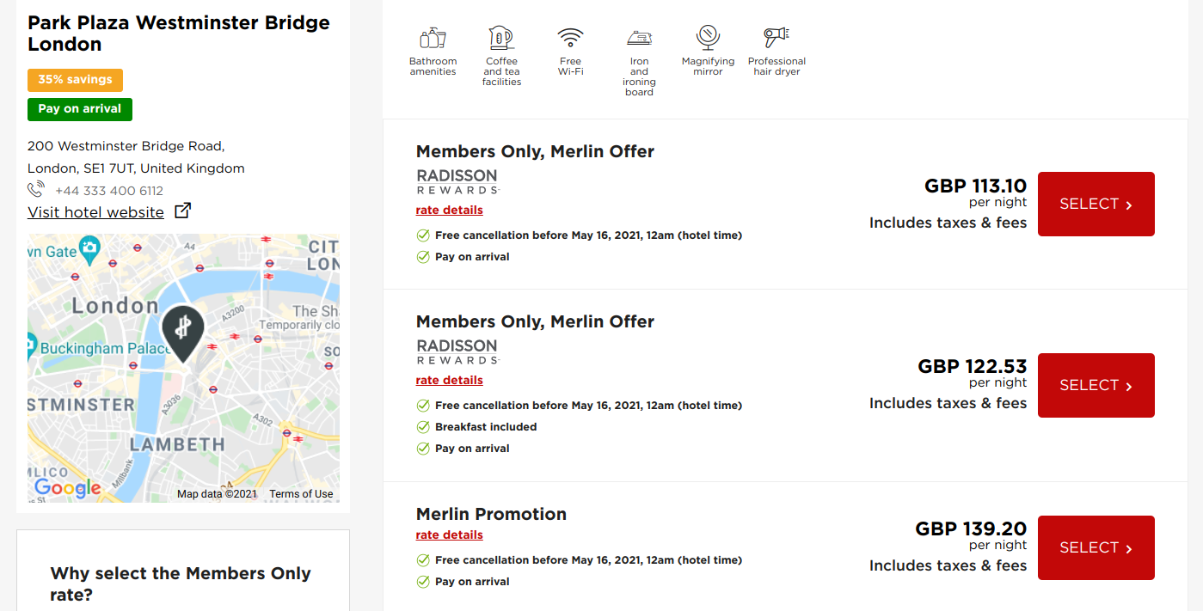Open rate details for Merlin Promotion
The width and height of the screenshot is (1203, 611).
pyautogui.click(x=449, y=535)
